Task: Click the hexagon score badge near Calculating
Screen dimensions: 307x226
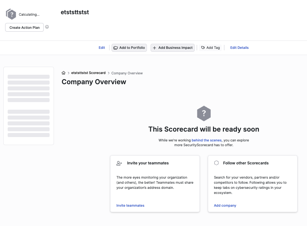Action: coord(11,14)
